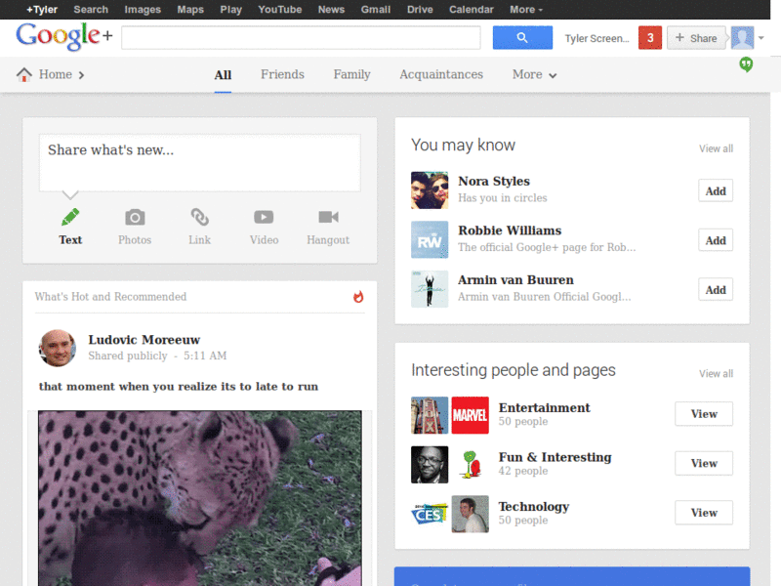This screenshot has height=586, width=781.
Task: Open Armin van Buuren's avatar image
Action: 430,289
